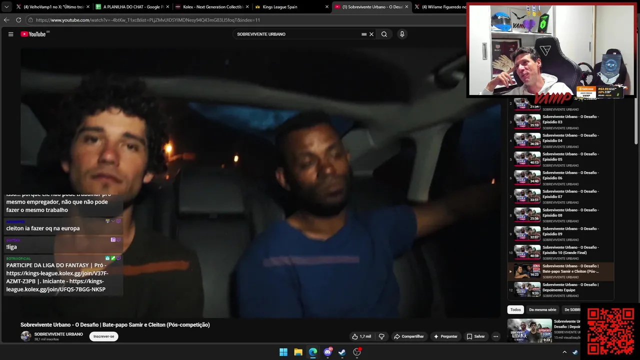Open the SOBREVIVENTE URBANO channel avatar
Image resolution: width=640 pixels, height=360 pixels.
25,336
